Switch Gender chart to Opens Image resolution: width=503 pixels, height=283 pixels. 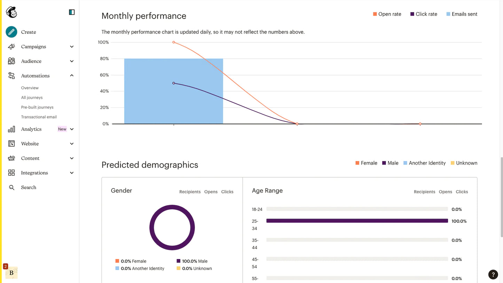[211, 192]
